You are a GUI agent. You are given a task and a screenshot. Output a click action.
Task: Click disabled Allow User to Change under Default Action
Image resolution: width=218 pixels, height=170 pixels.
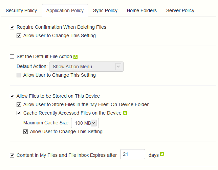(19, 75)
